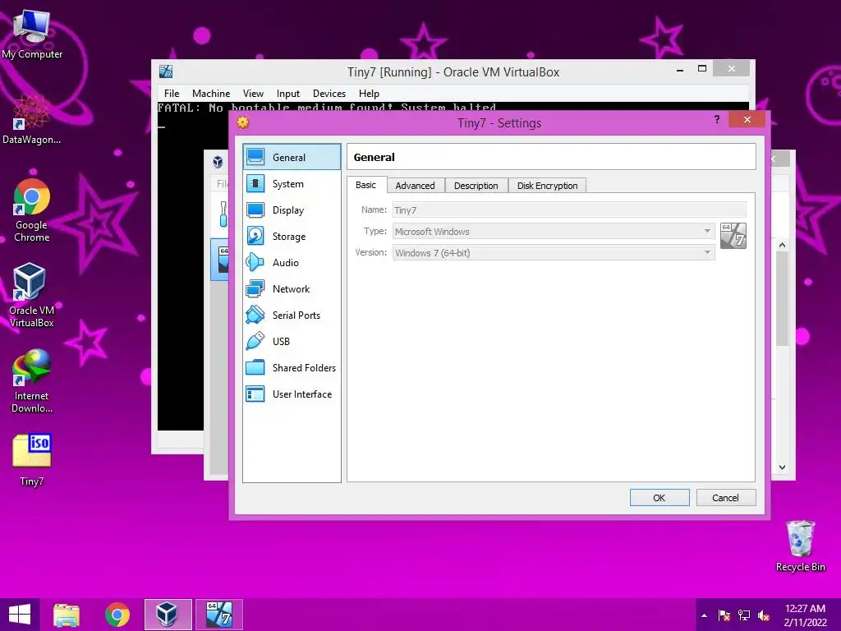This screenshot has width=841, height=631.
Task: Open the Windows Start button
Action: click(20, 615)
